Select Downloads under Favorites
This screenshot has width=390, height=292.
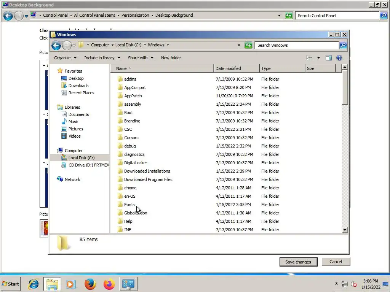click(78, 86)
